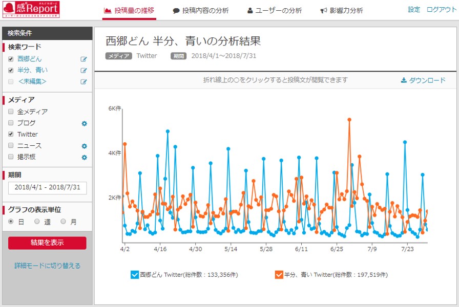459x307 pixels.
Task: Toggle the 半分、青い Twitter legend checkbox
Action: coord(279,275)
